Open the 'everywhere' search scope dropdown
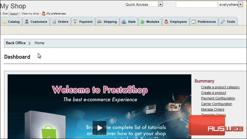Screen dimensions: 247x139 pyautogui.click(x=230, y=4)
